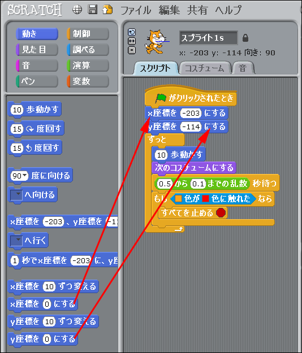Select the 制御 block category
The height and width of the screenshot is (353, 302).
point(88,34)
